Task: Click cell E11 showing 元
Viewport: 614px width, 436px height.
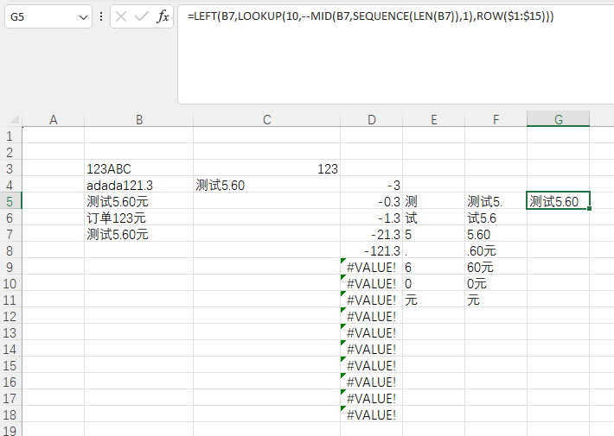Action: [434, 300]
